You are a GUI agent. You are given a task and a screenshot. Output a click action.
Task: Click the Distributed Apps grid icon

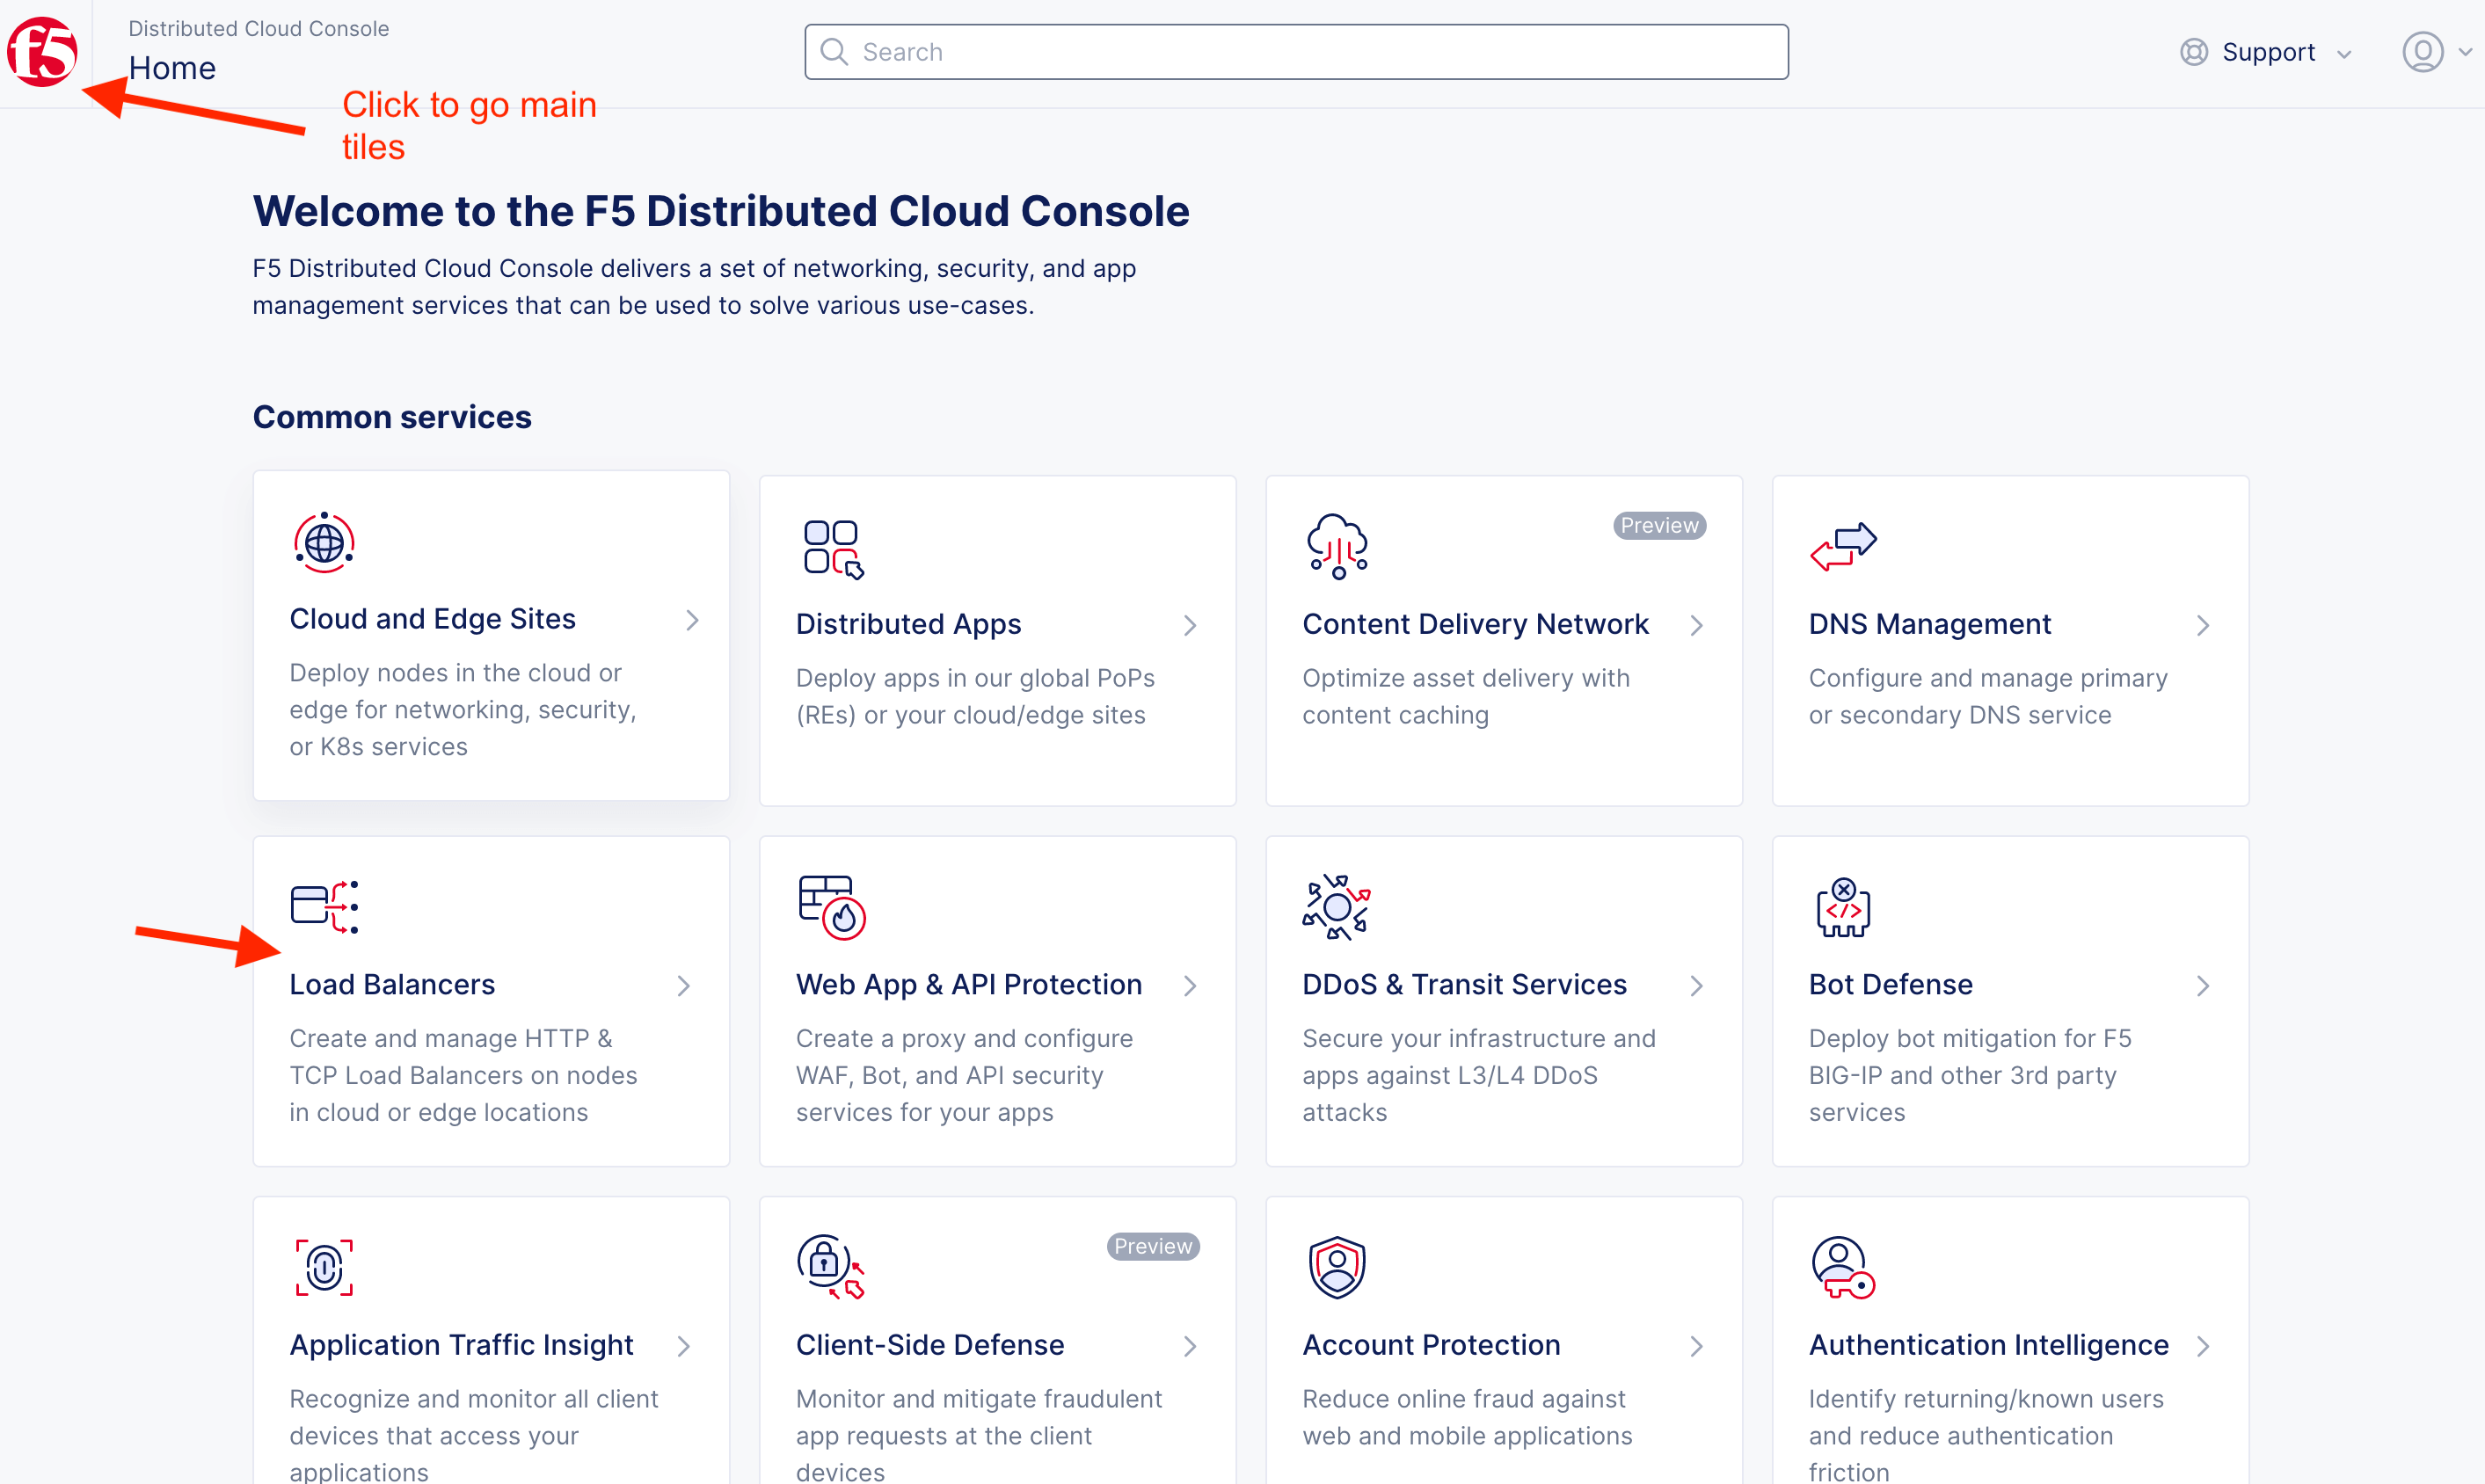click(x=833, y=549)
